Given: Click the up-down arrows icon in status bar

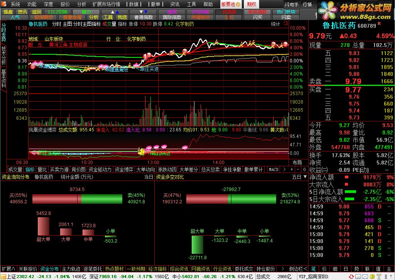Looking at the screenshot, I should (386, 277).
